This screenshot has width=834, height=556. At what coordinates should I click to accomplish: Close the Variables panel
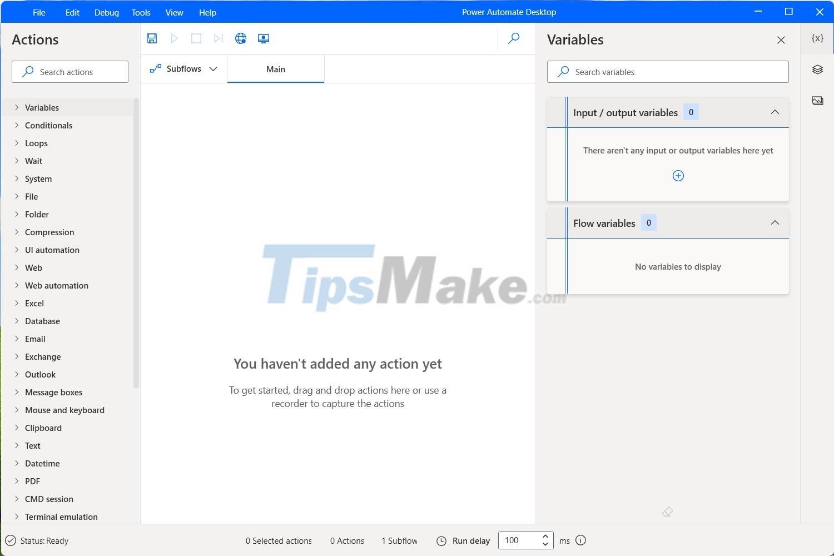(781, 39)
